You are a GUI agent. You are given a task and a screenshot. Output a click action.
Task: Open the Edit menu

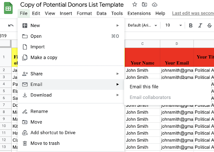(x=36, y=13)
